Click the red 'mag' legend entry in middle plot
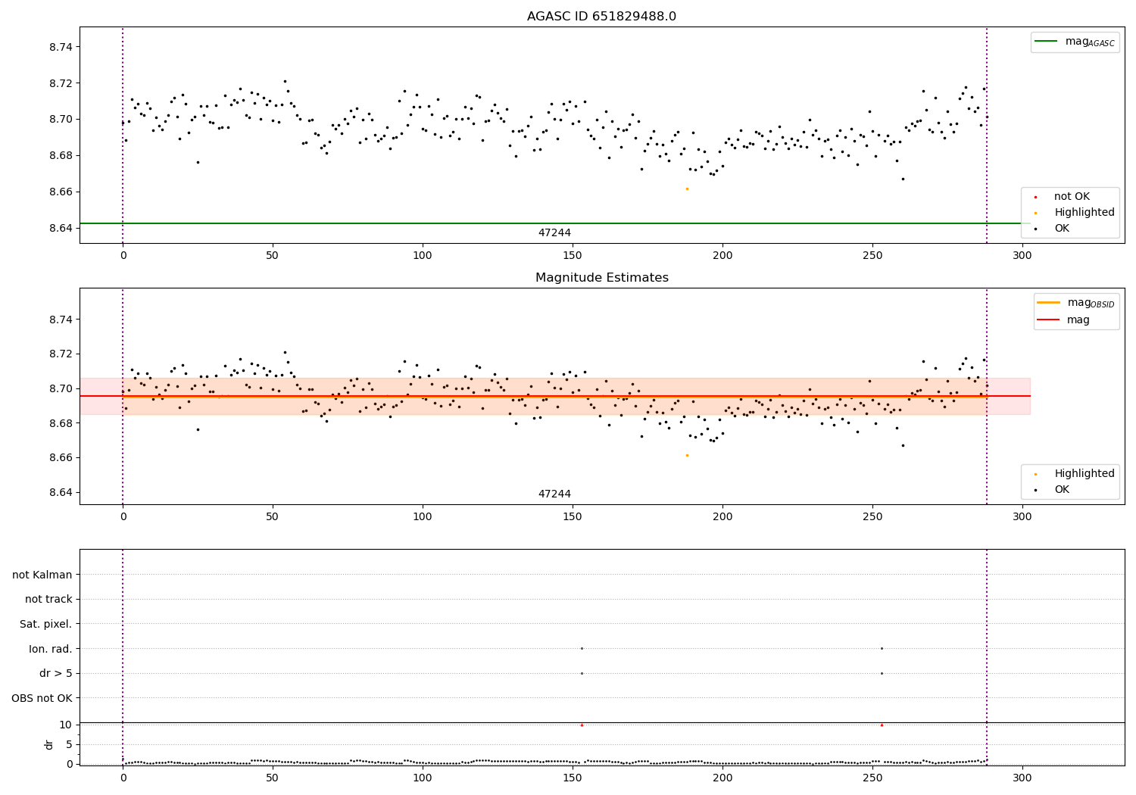This screenshot has width=1136, height=795. [1063, 320]
